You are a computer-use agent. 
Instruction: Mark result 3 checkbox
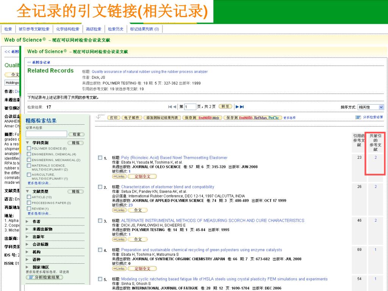tap(100, 221)
